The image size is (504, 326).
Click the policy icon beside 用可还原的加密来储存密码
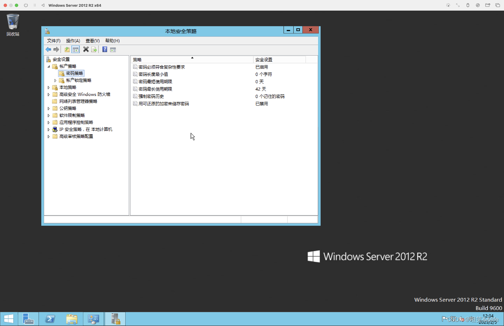[135, 104]
